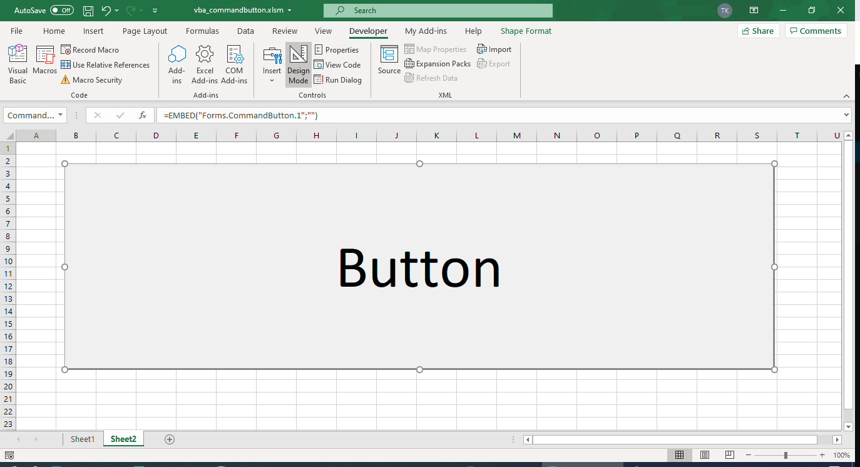Switch to Sheet1
860x467 pixels.
(x=83, y=439)
